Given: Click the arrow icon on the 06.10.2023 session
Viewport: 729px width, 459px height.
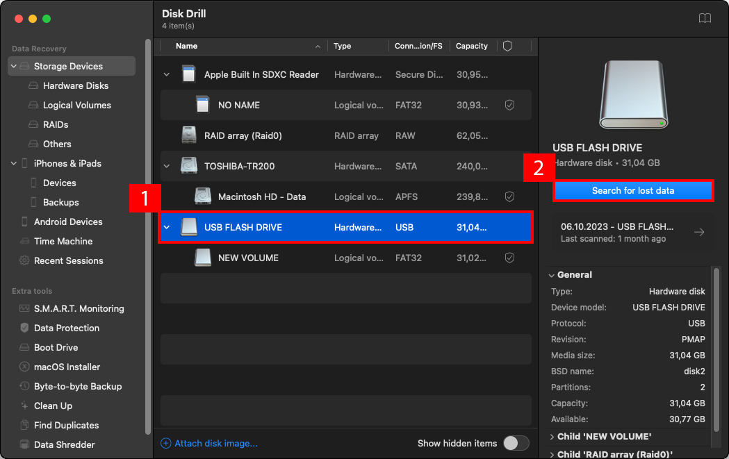Looking at the screenshot, I should point(699,232).
